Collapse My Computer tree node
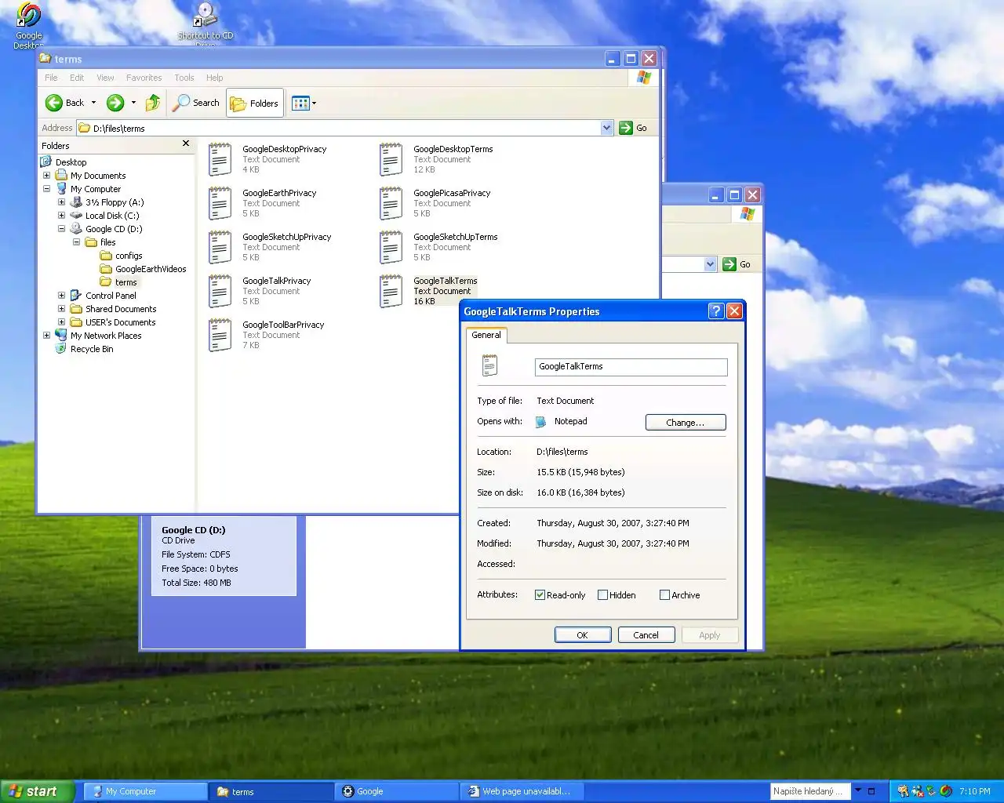Image resolution: width=1004 pixels, height=803 pixels. point(46,189)
